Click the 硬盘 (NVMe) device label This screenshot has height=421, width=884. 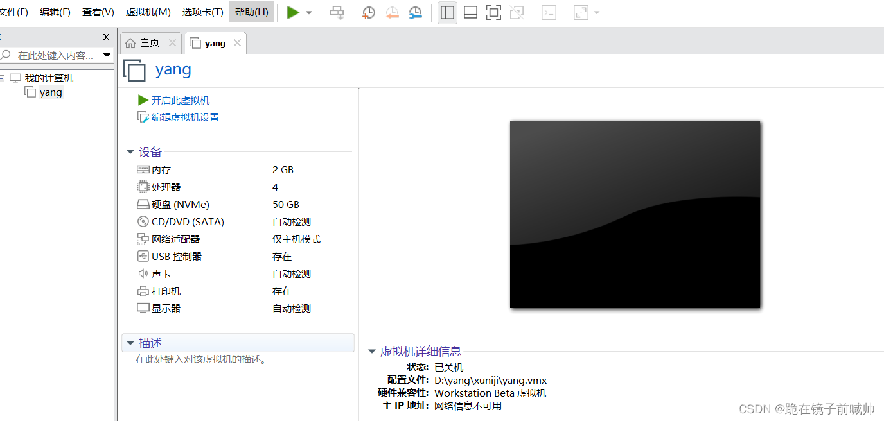tap(181, 204)
